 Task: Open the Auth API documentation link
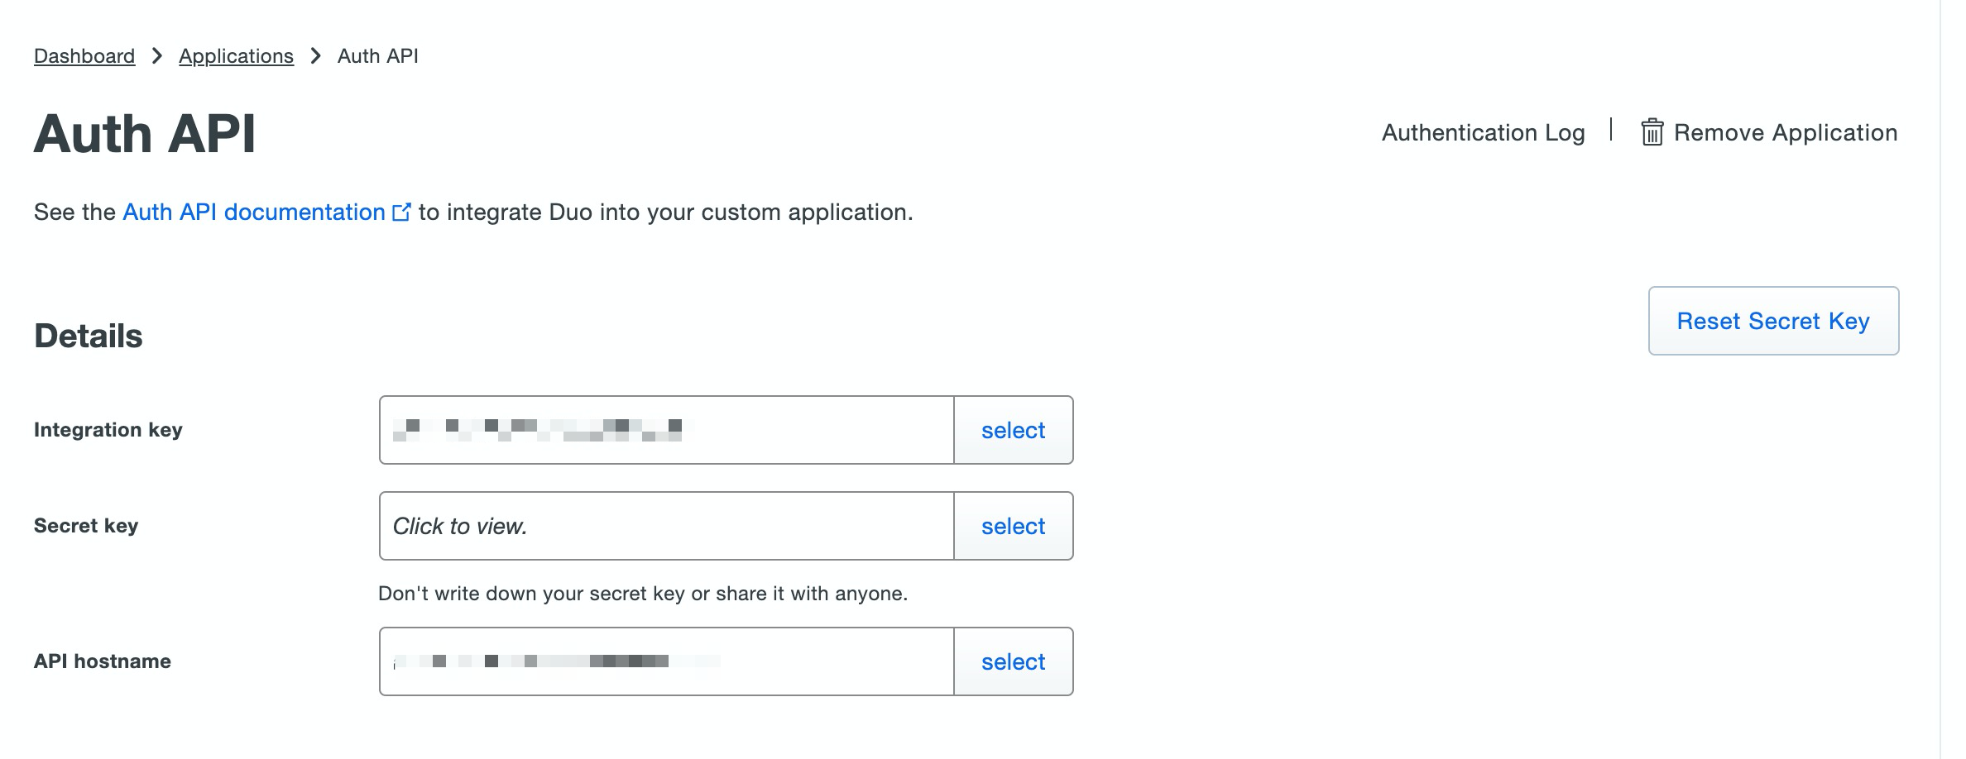254,212
